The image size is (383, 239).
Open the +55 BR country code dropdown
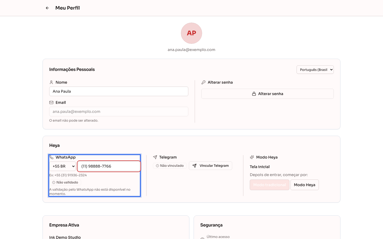(x=63, y=166)
